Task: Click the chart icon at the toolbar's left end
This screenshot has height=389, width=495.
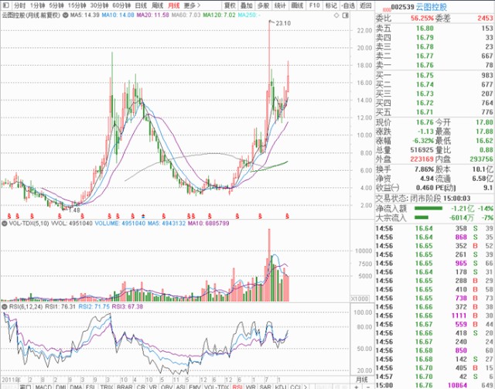Action: tap(6, 5)
